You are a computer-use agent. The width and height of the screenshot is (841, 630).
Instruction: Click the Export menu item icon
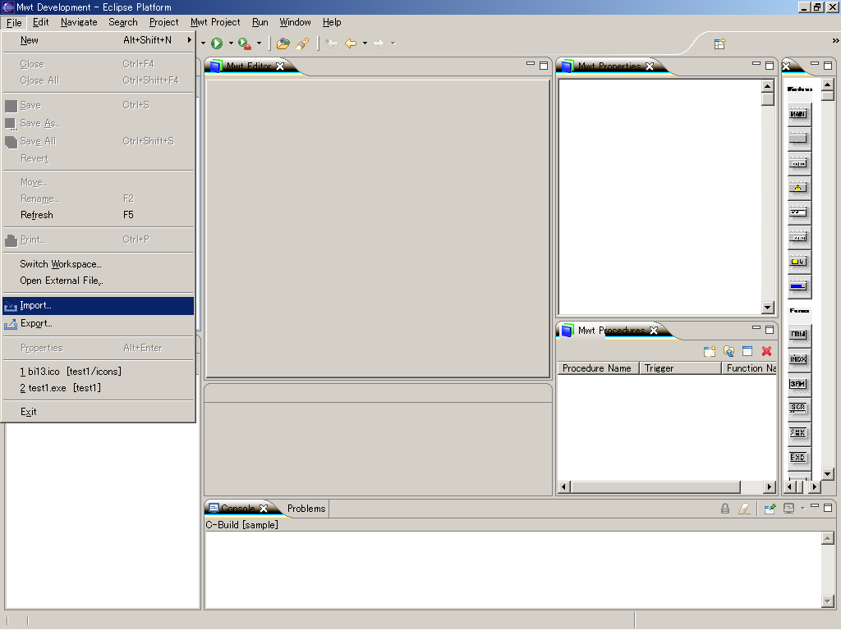point(11,324)
